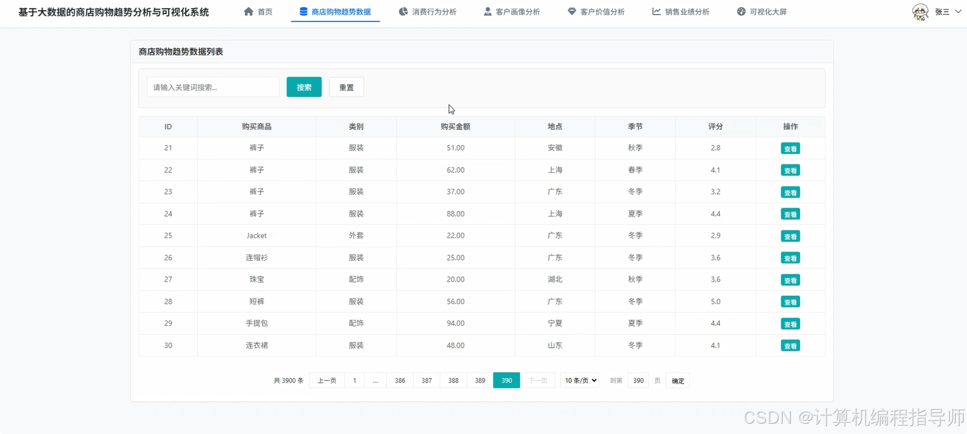967x434 pixels.
Task: Click the 评分 column header
Action: click(716, 127)
